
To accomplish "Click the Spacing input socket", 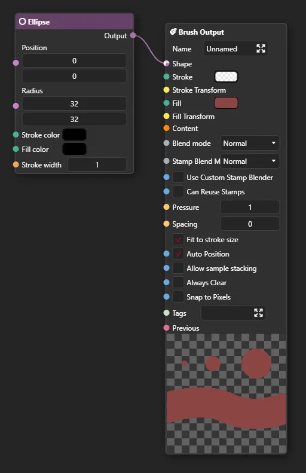I will [x=166, y=224].
